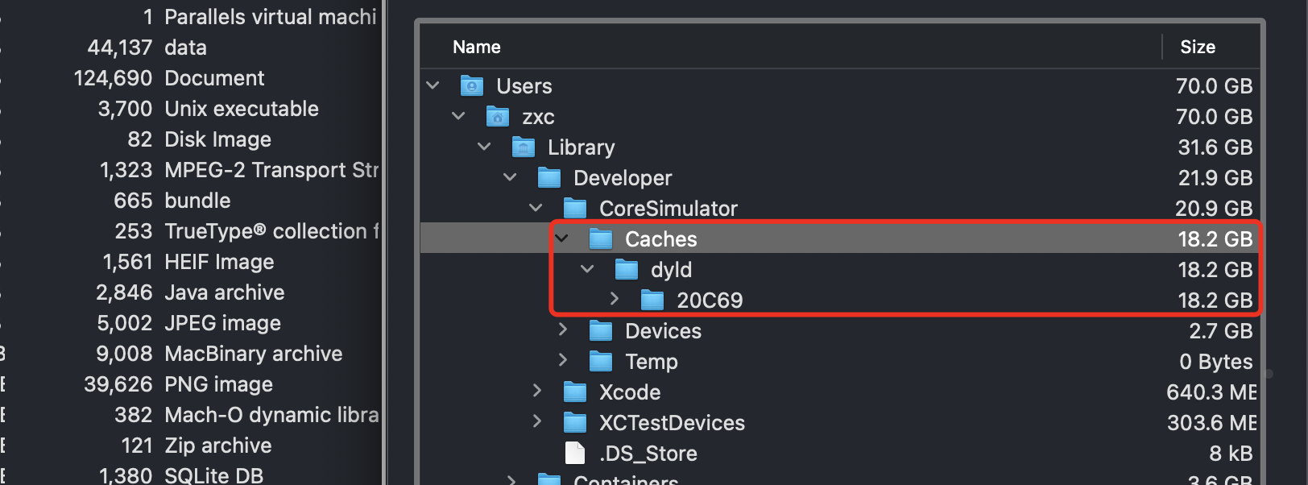The height and width of the screenshot is (485, 1308).
Task: Collapse the Users folder chevron
Action: 433,85
